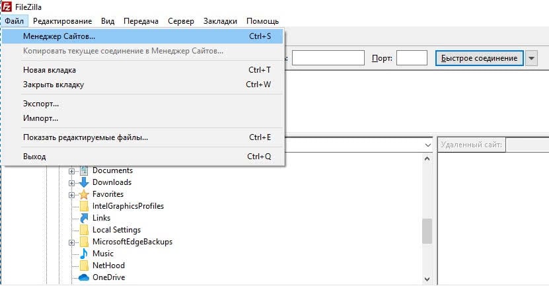Select the Documents folder icon
The height and width of the screenshot is (286, 549).
tap(84, 171)
